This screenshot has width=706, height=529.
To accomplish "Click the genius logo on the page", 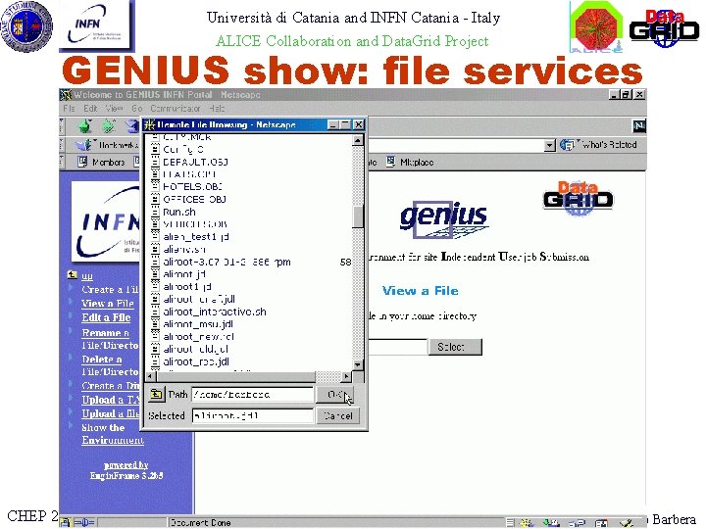I will 444,219.
